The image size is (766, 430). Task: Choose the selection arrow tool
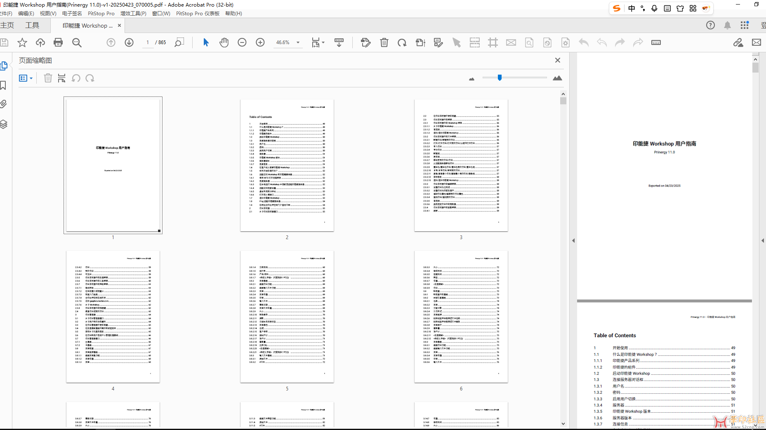pos(206,42)
